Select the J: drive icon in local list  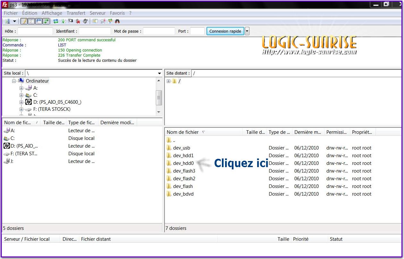pyautogui.click(x=6, y=161)
